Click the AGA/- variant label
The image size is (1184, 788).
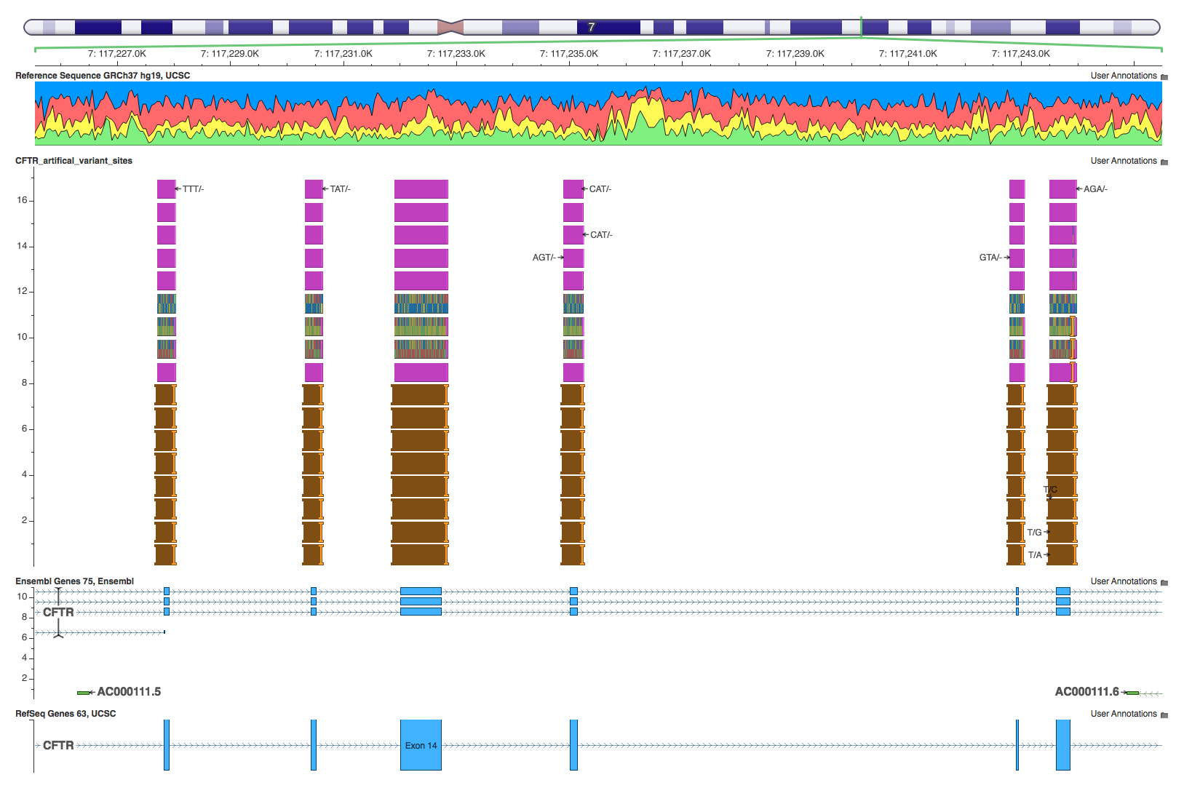[1095, 189]
